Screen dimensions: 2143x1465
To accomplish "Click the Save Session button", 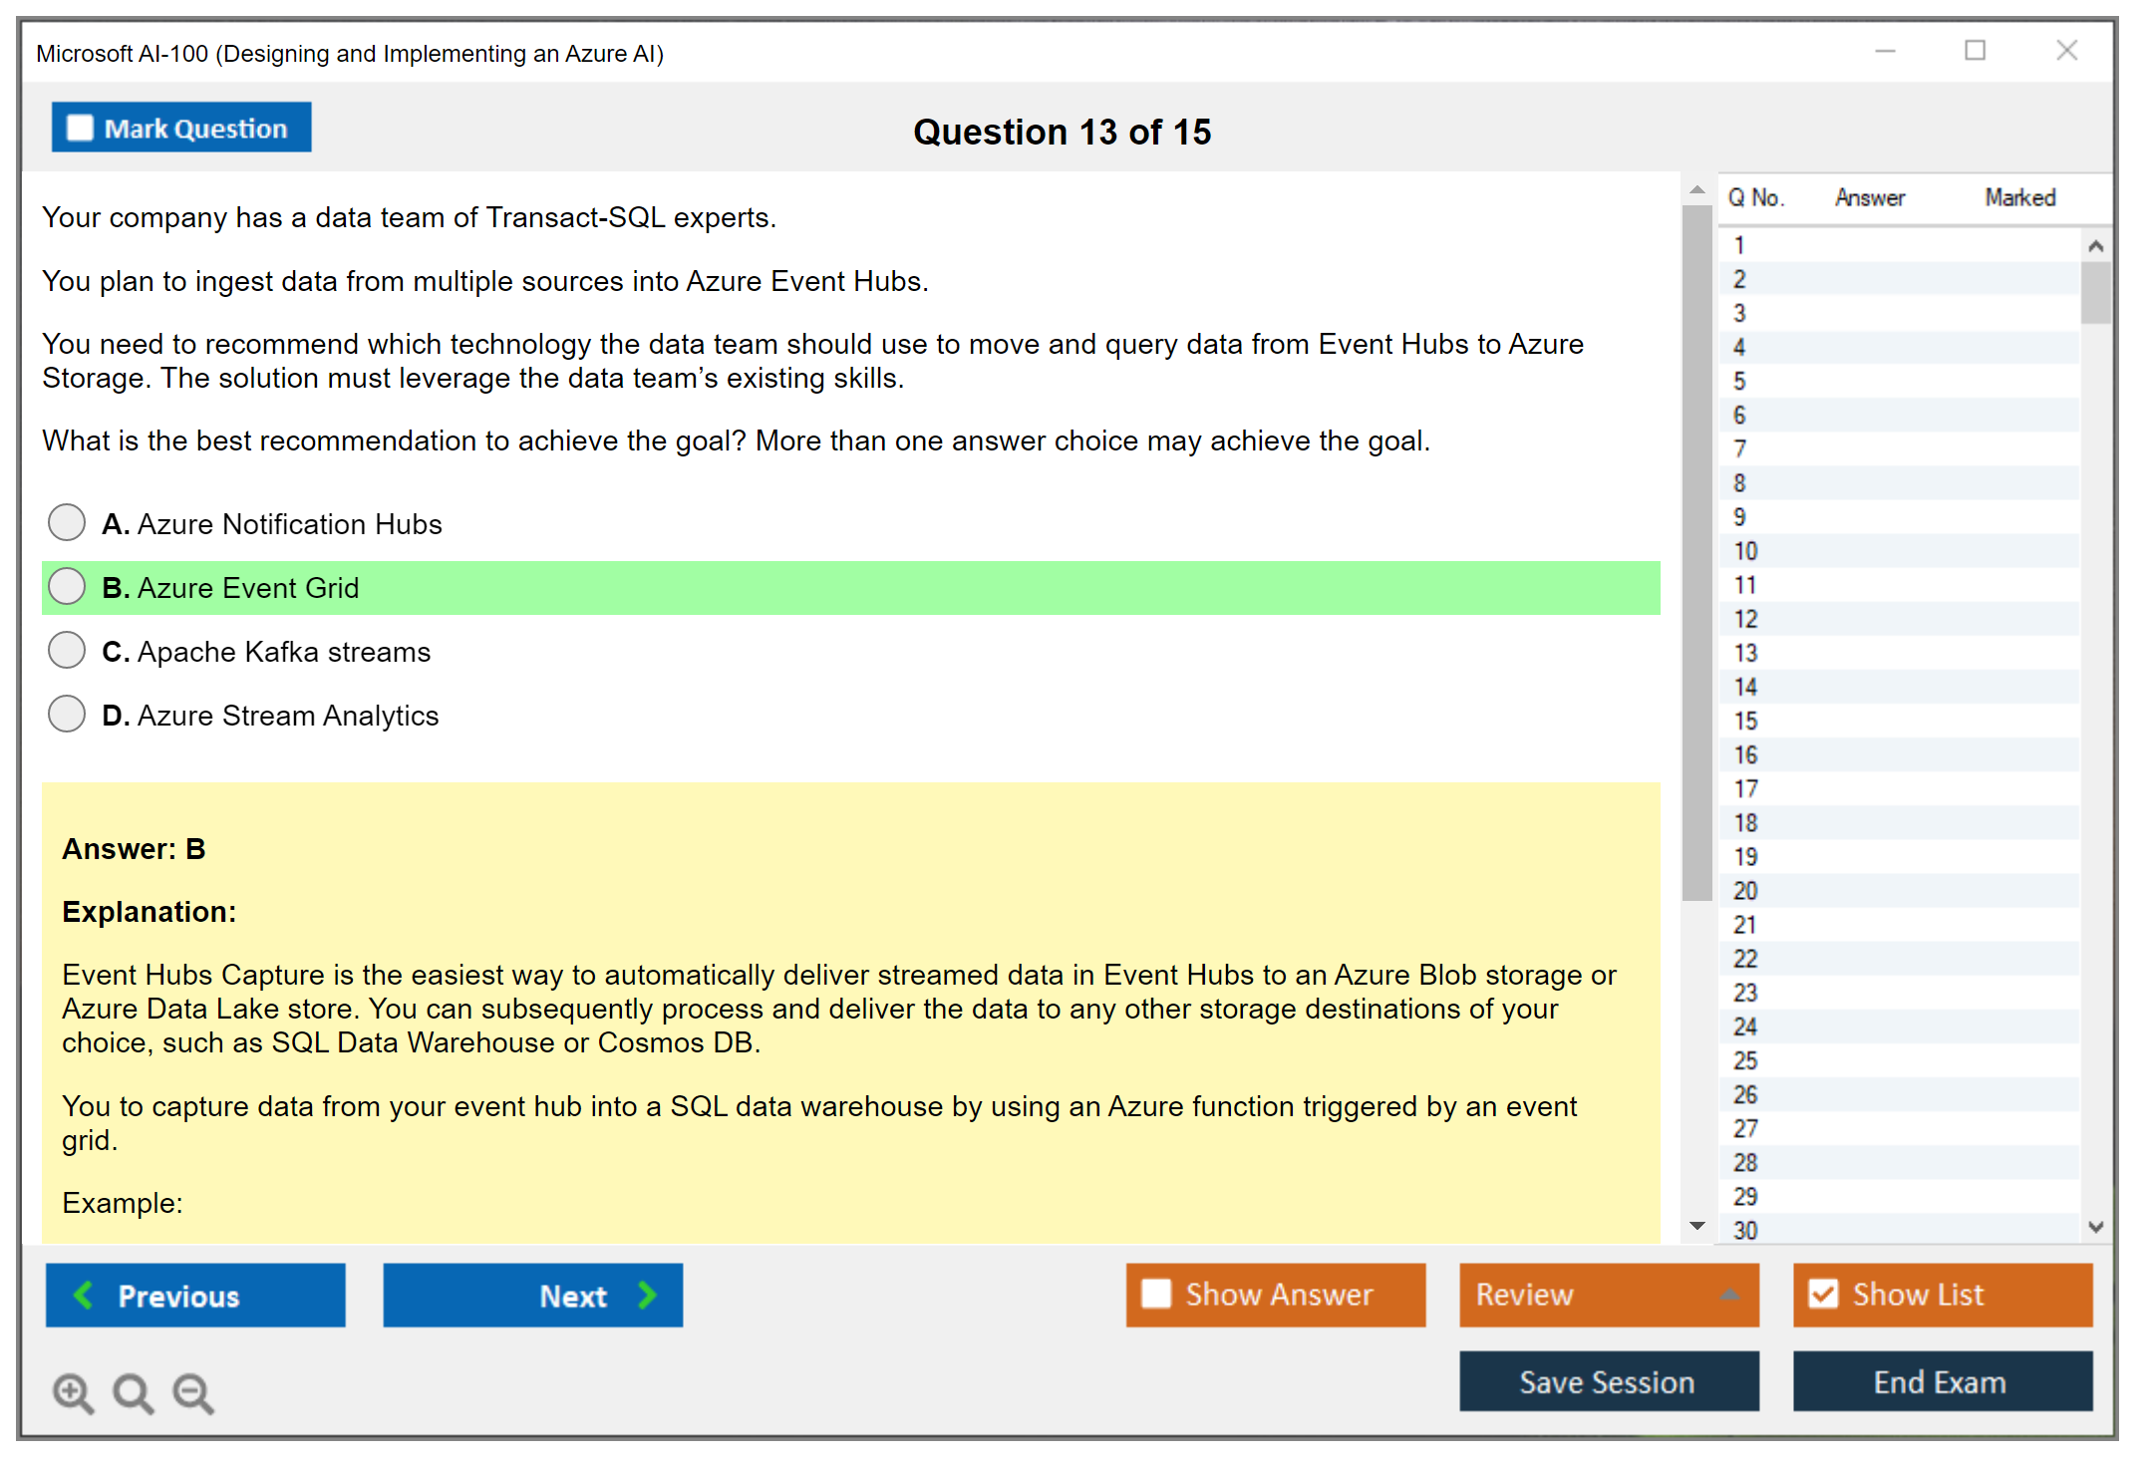I will coord(1608,1381).
